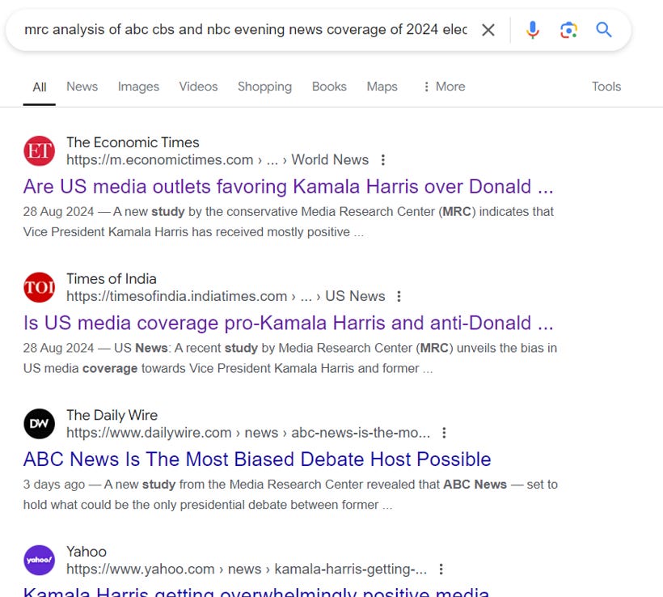Click 'Times of India' source name

112,279
